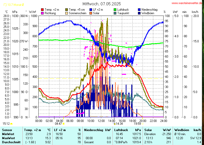Click the 16:50 humidity minimum time
204x145 pixels.
(59, 134)
